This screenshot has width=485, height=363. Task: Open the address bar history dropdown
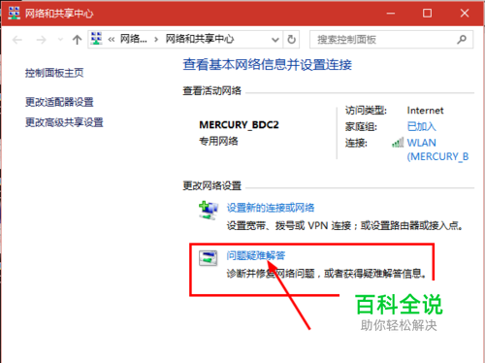[275, 40]
